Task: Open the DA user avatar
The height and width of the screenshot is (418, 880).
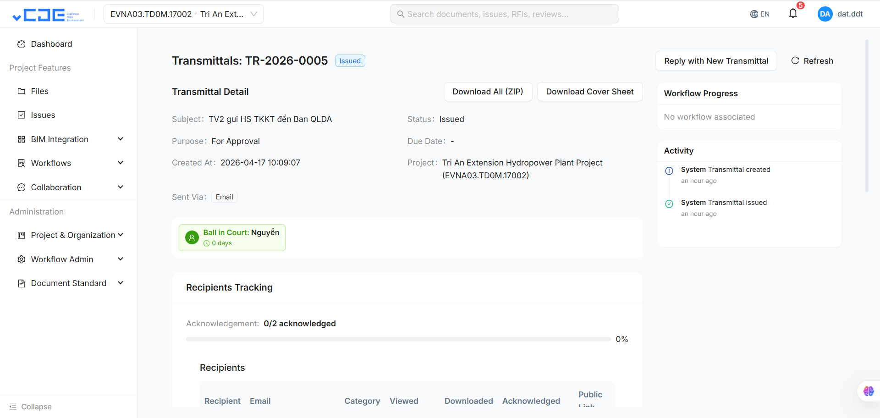Action: (825, 14)
